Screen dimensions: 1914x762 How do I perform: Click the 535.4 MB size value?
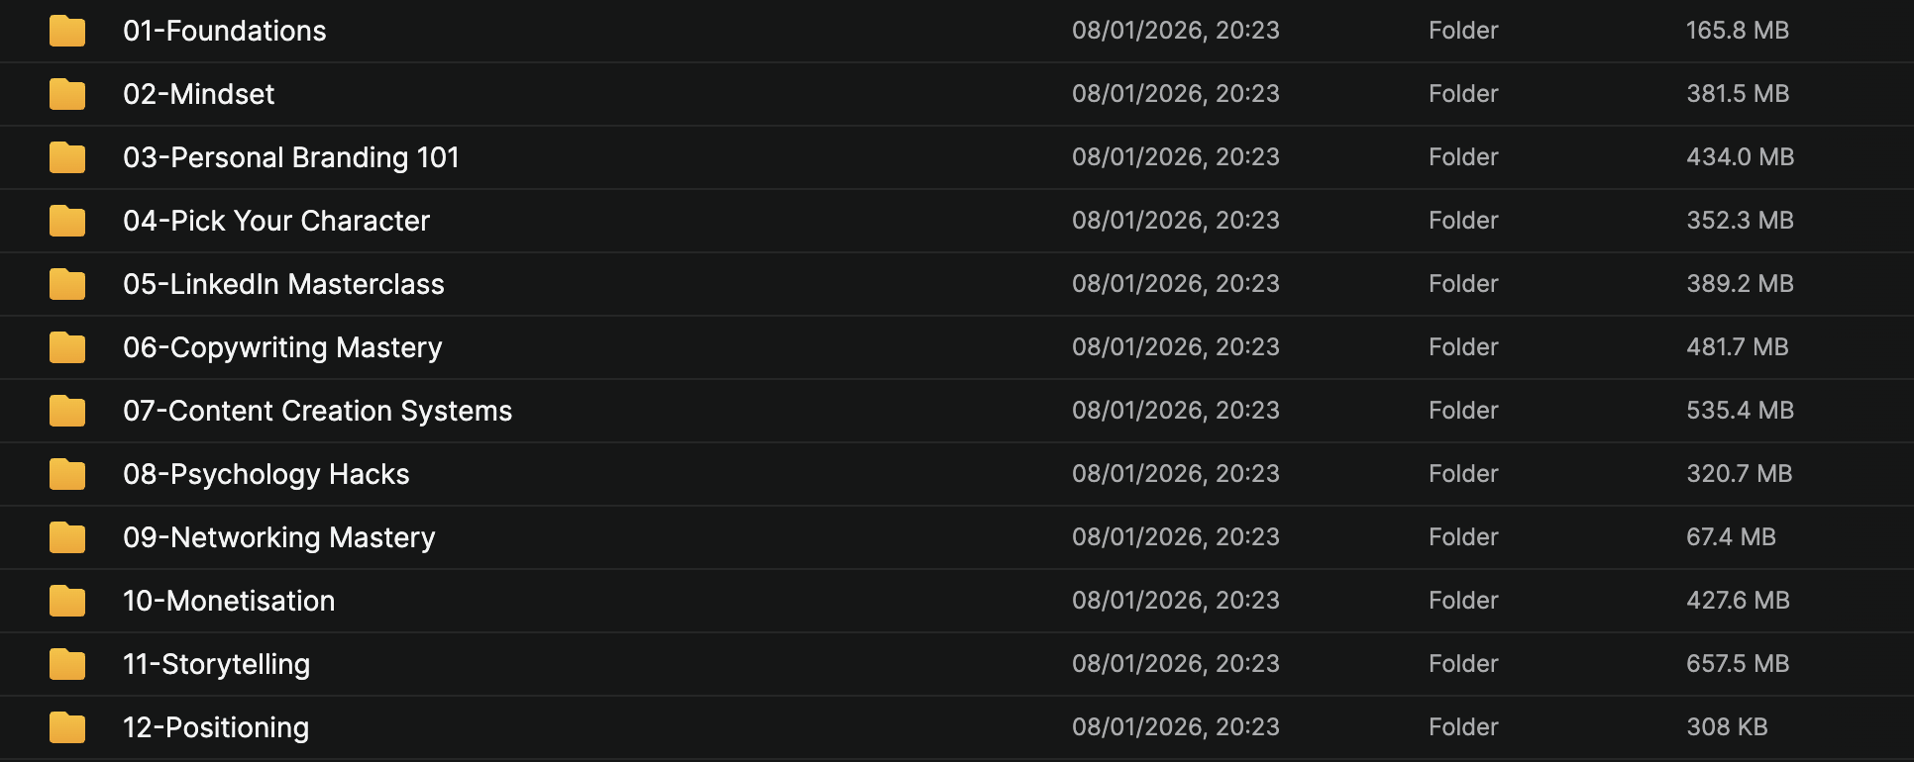1741,411
